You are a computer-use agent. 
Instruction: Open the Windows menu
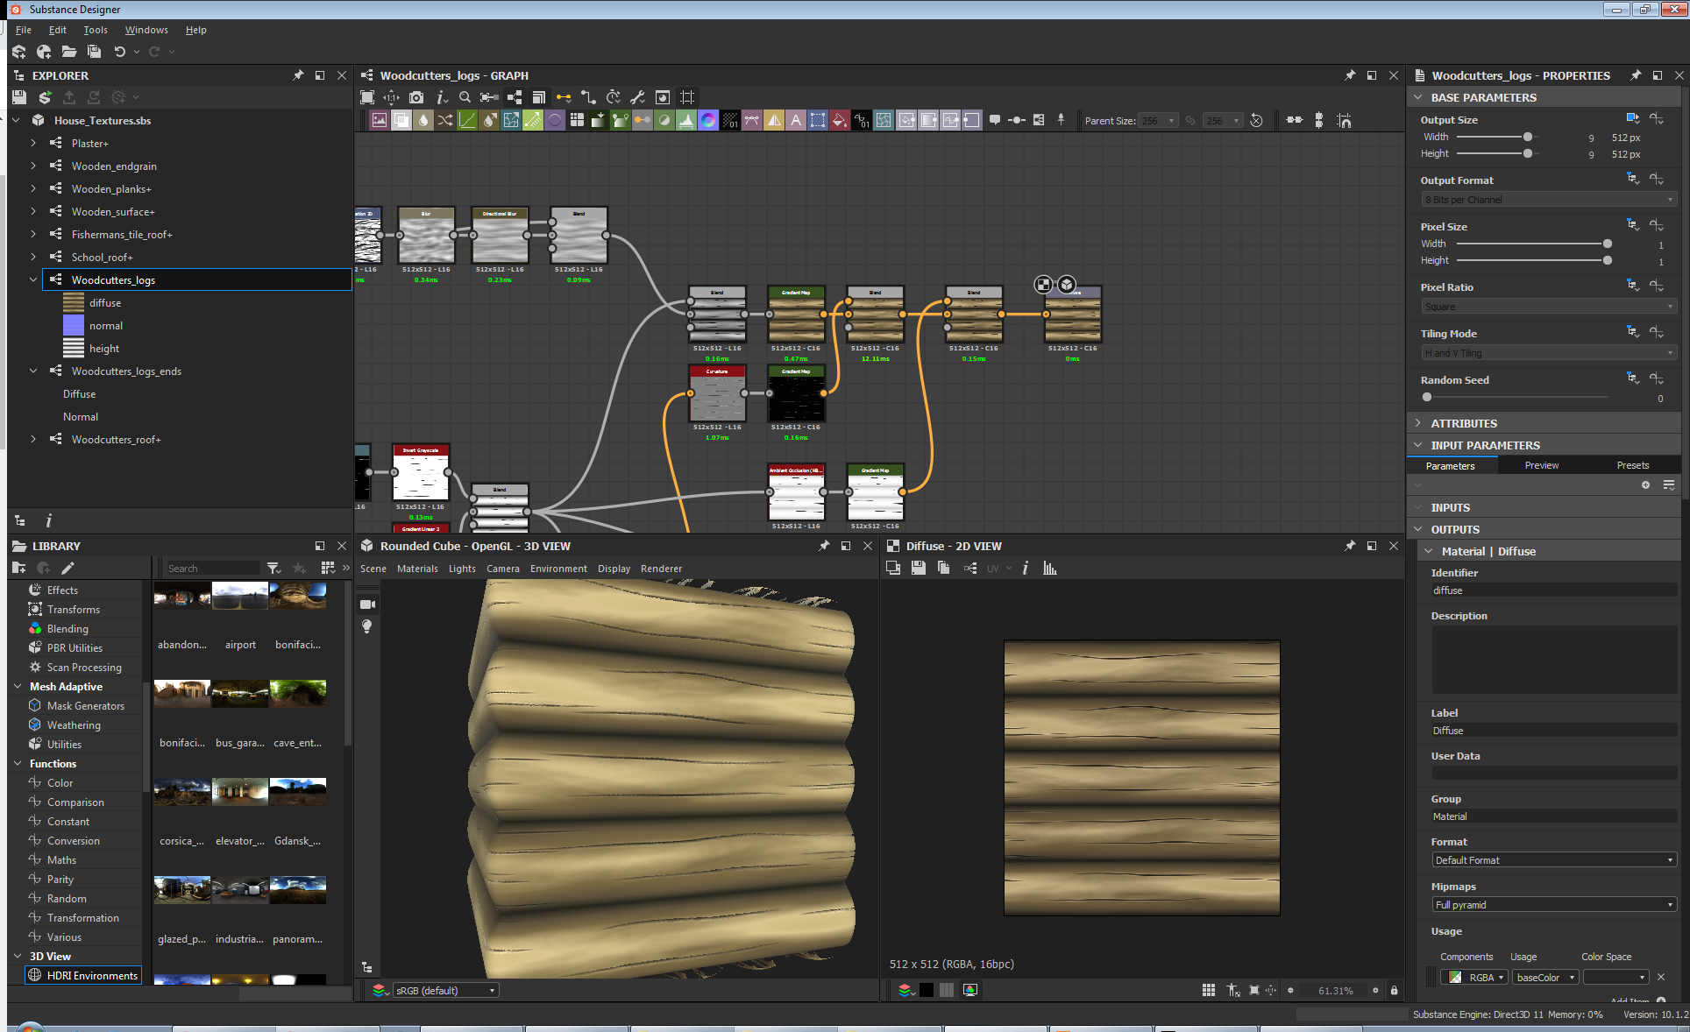146,30
